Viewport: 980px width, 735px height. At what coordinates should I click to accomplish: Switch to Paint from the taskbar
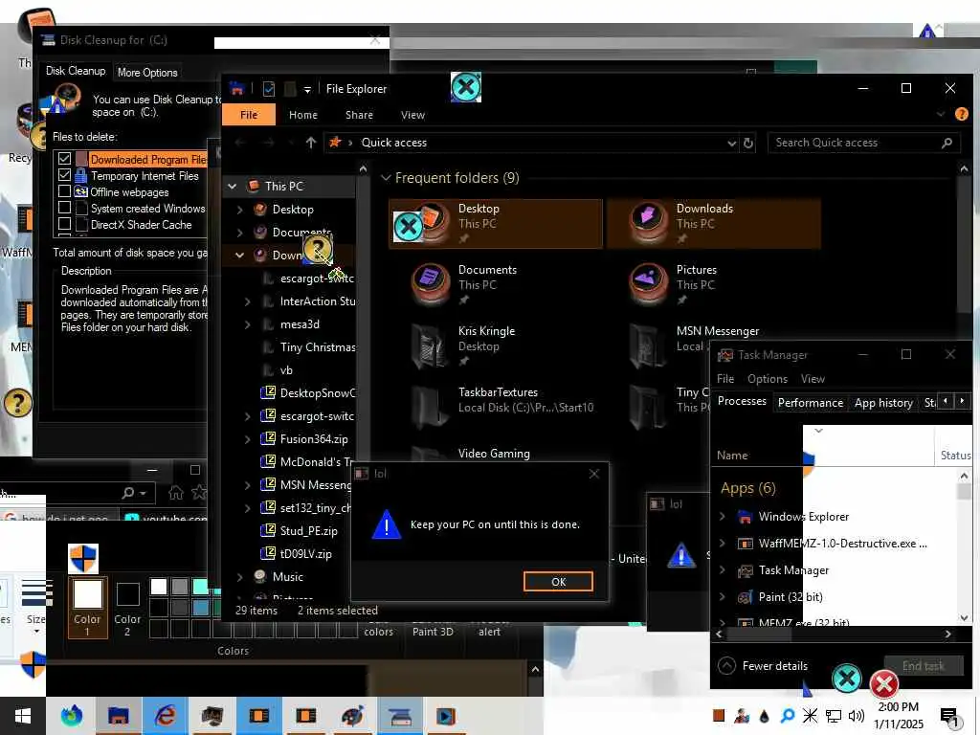pyautogui.click(x=352, y=716)
